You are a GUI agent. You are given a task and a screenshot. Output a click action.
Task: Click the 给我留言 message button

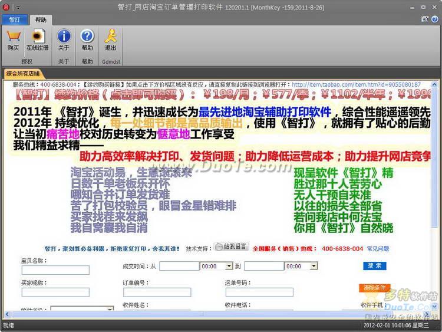232,246
